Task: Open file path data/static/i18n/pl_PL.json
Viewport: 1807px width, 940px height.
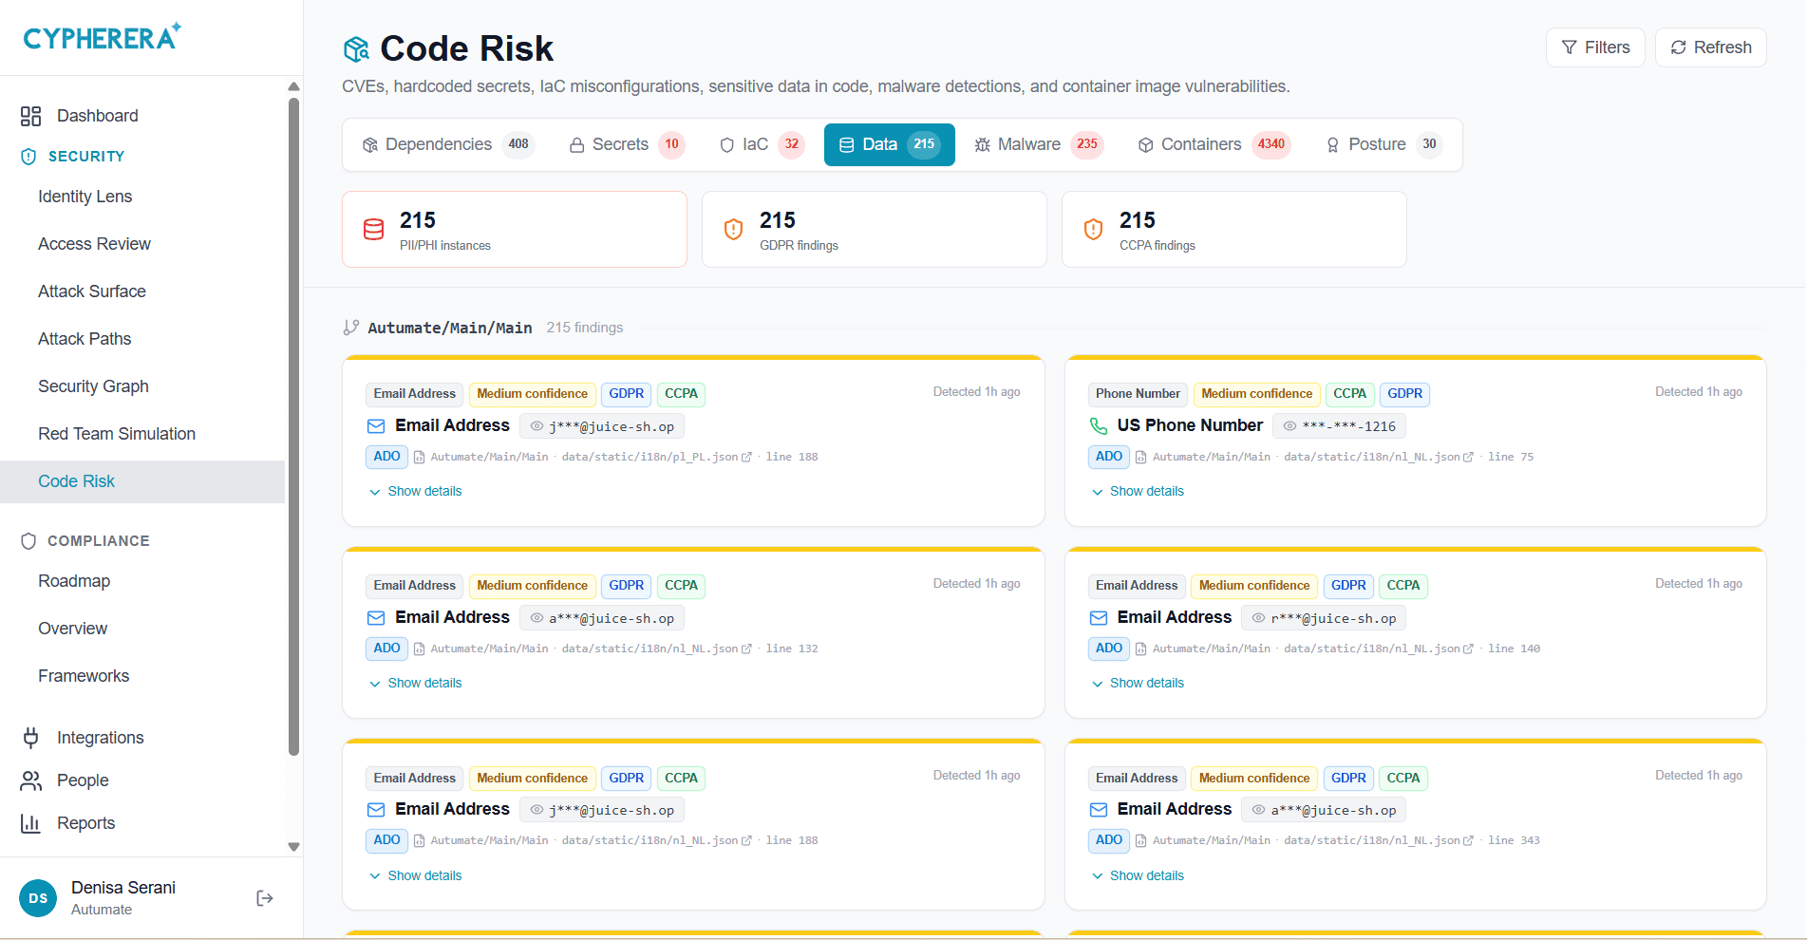Action: (x=649, y=457)
